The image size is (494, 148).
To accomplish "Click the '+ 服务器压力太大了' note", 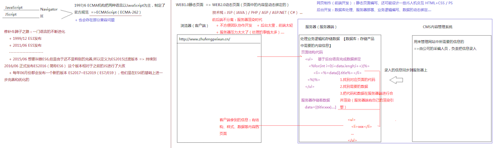I will point(250,32).
